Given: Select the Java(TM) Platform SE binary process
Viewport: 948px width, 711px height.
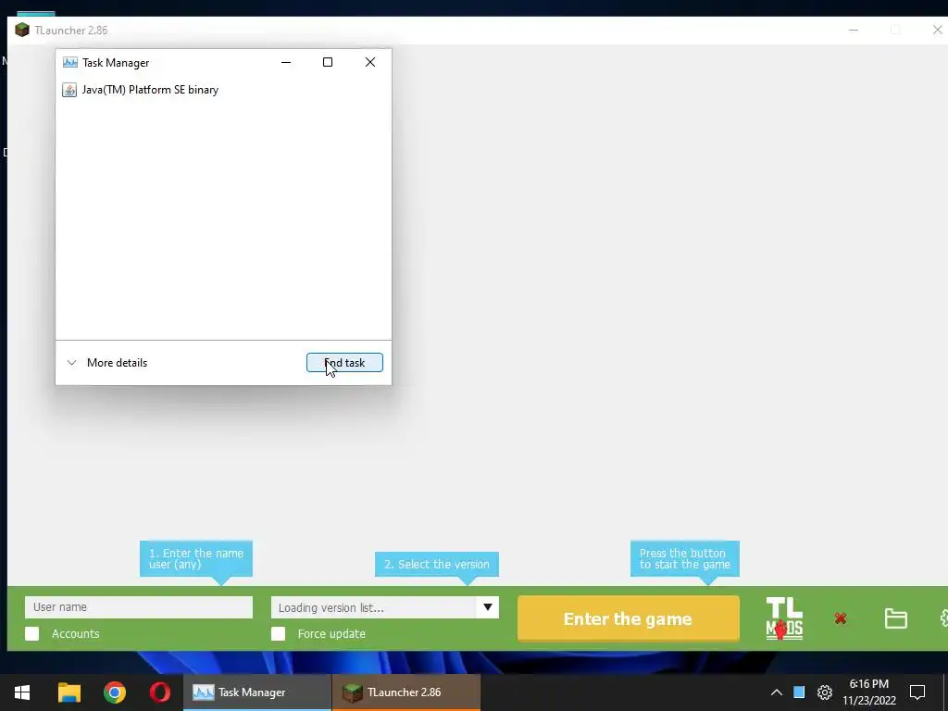Looking at the screenshot, I should (223, 90).
